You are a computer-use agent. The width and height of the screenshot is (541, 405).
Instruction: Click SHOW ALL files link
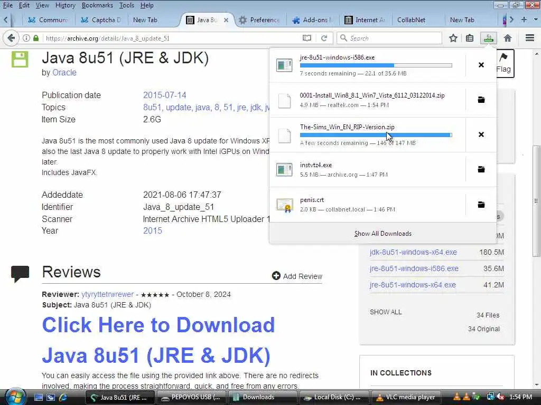click(x=386, y=312)
